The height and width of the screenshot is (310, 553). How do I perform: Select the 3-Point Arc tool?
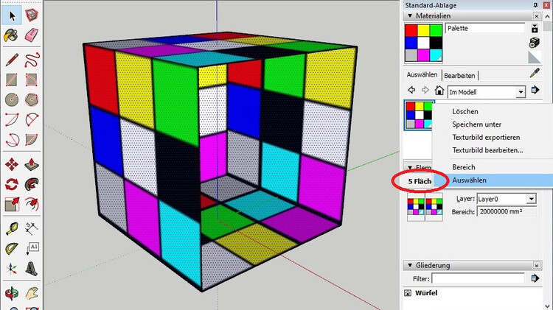[x=12, y=140]
